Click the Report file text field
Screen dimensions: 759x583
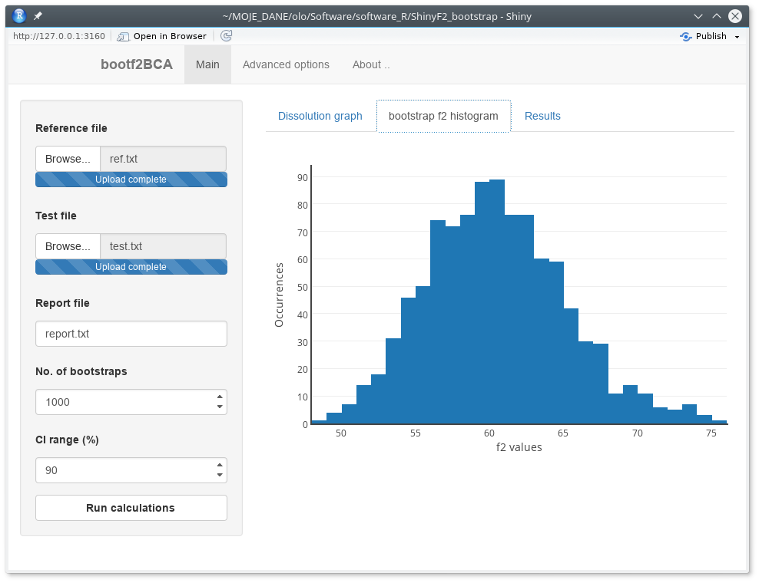(x=131, y=334)
